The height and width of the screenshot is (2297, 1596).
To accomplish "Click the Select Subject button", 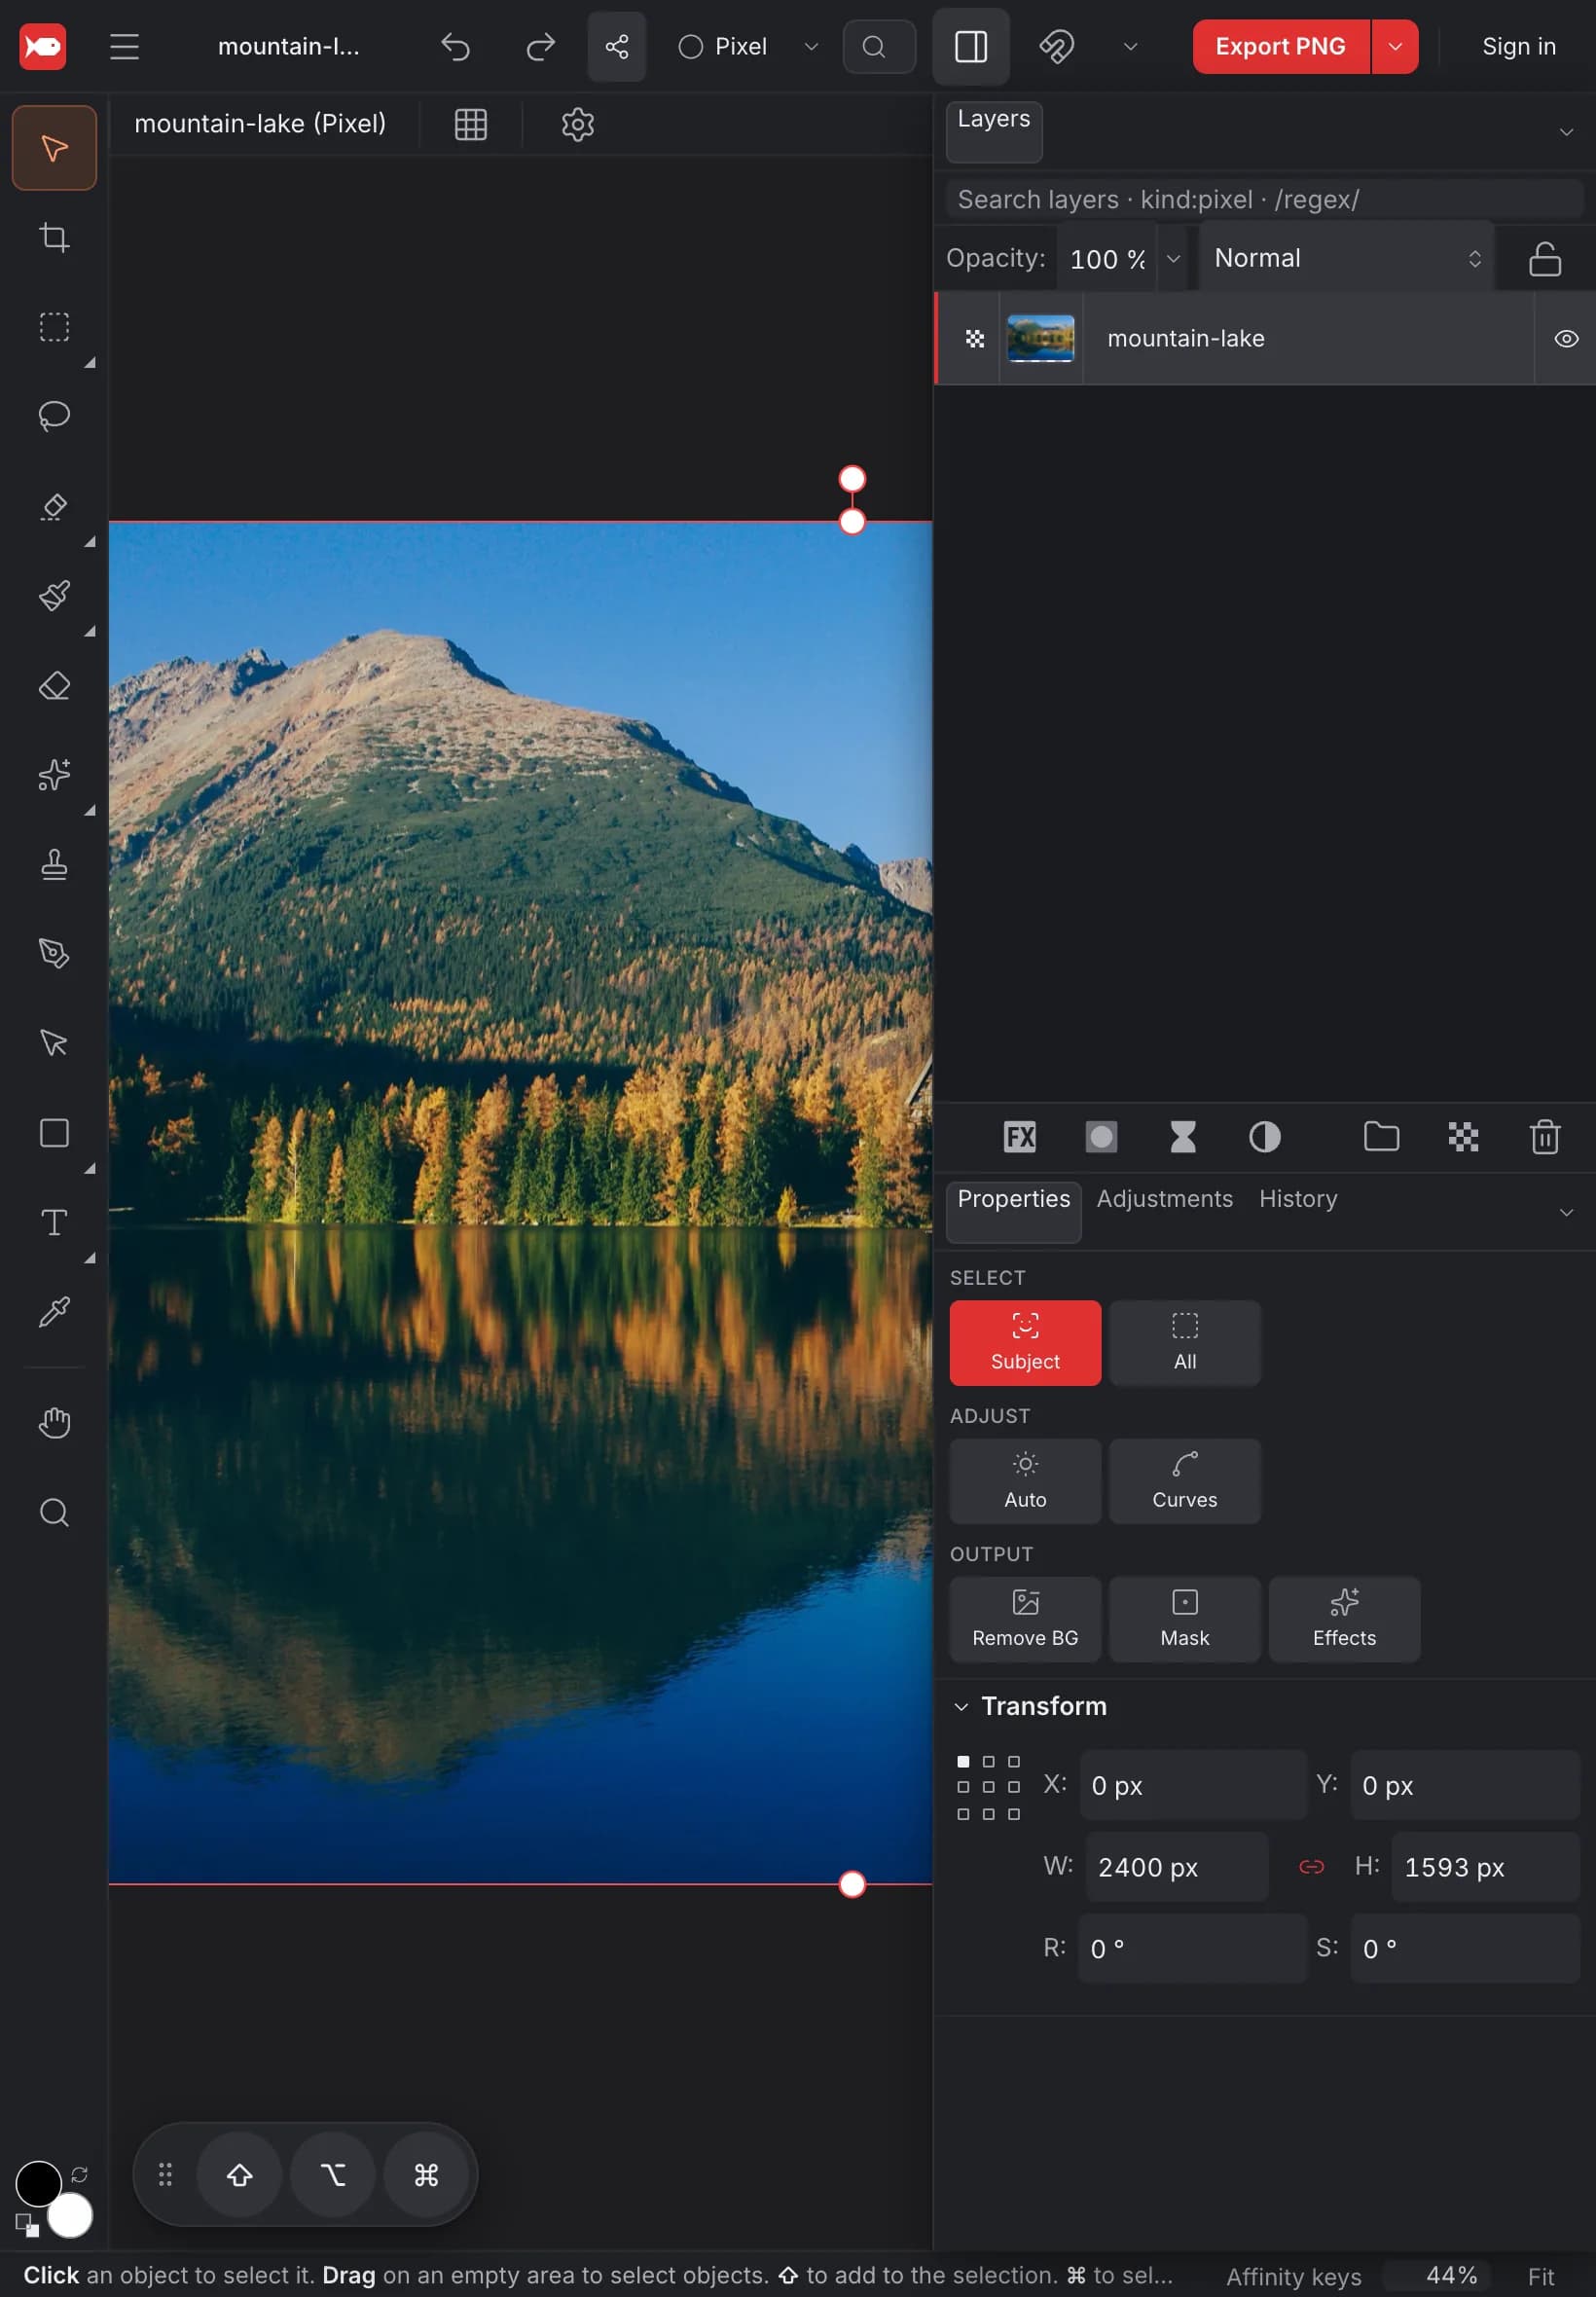I will pyautogui.click(x=1025, y=1343).
